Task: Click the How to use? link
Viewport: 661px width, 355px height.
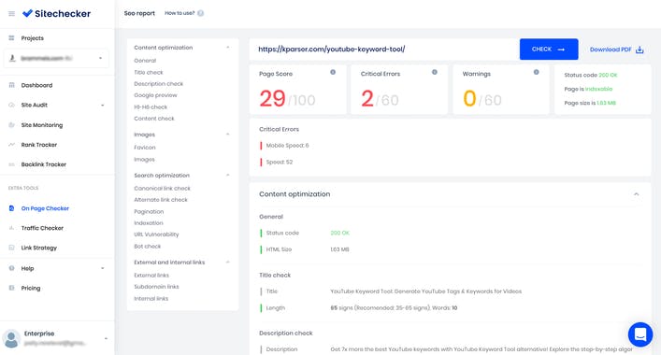Action: [x=180, y=13]
